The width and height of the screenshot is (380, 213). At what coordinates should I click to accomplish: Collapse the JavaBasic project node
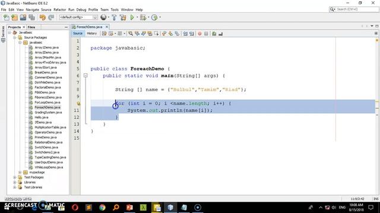point(9,33)
